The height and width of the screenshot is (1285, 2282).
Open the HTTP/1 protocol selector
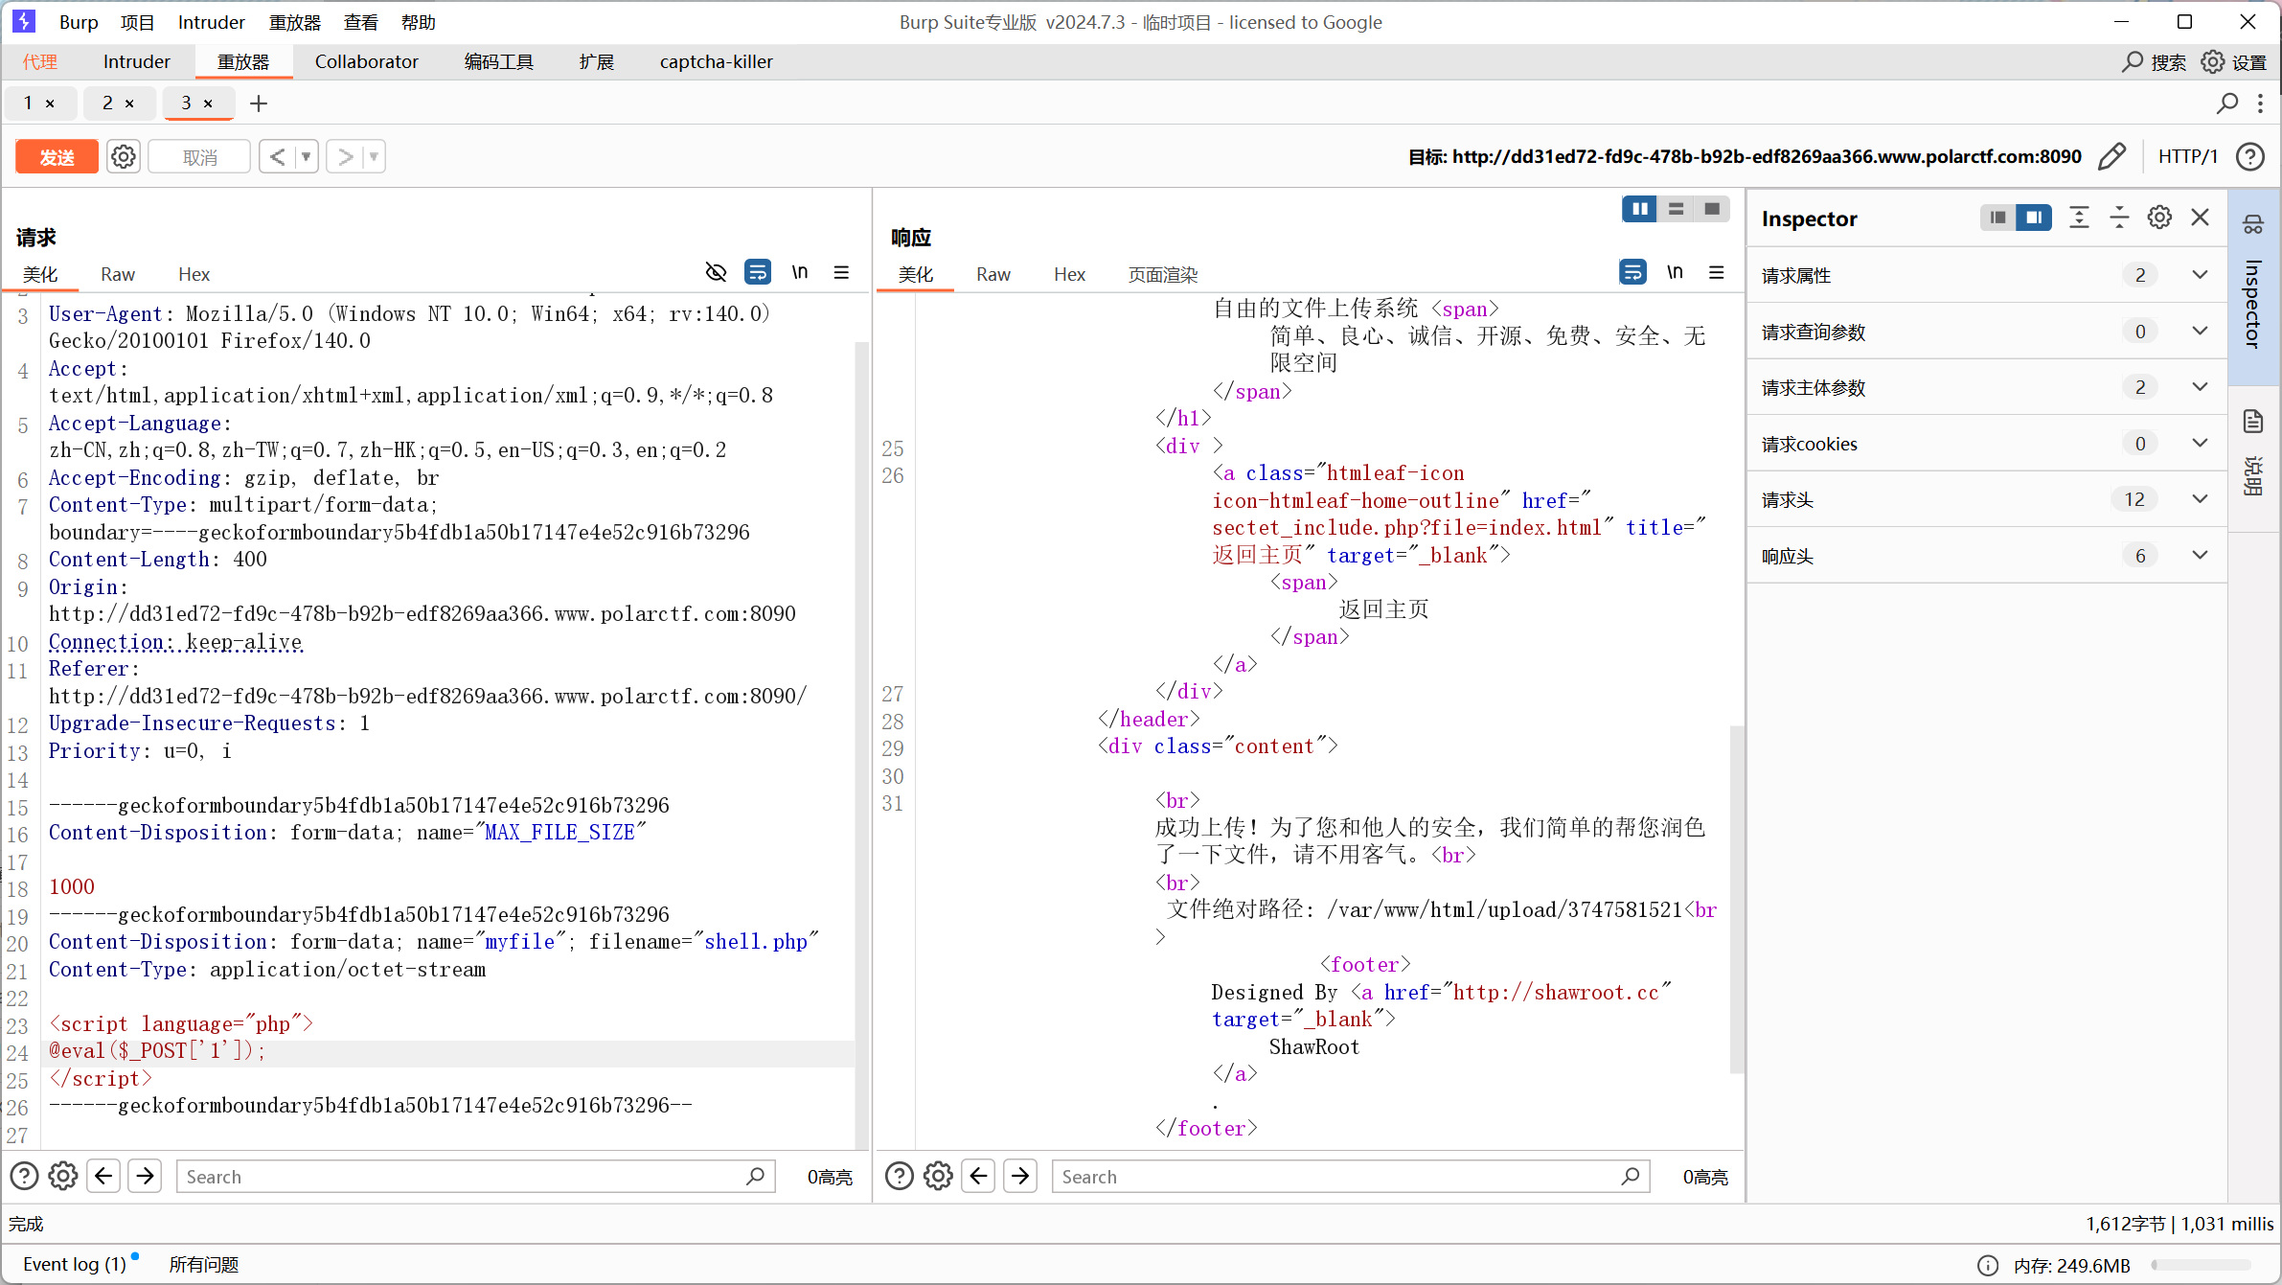(x=2187, y=156)
